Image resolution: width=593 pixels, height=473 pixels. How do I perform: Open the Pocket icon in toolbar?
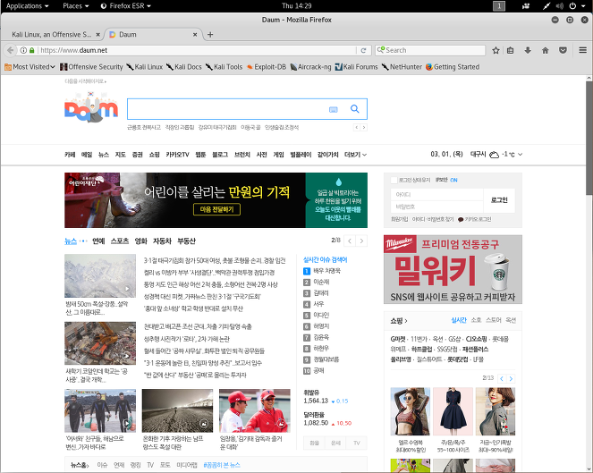563,50
